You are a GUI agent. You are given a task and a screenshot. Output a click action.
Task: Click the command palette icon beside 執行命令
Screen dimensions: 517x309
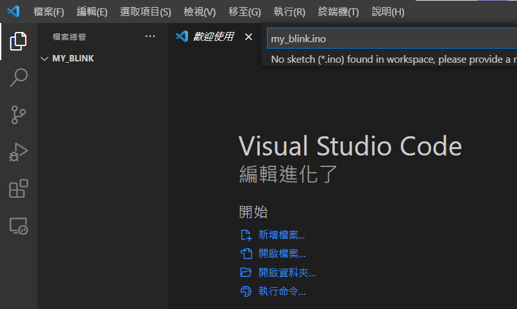pyautogui.click(x=246, y=291)
